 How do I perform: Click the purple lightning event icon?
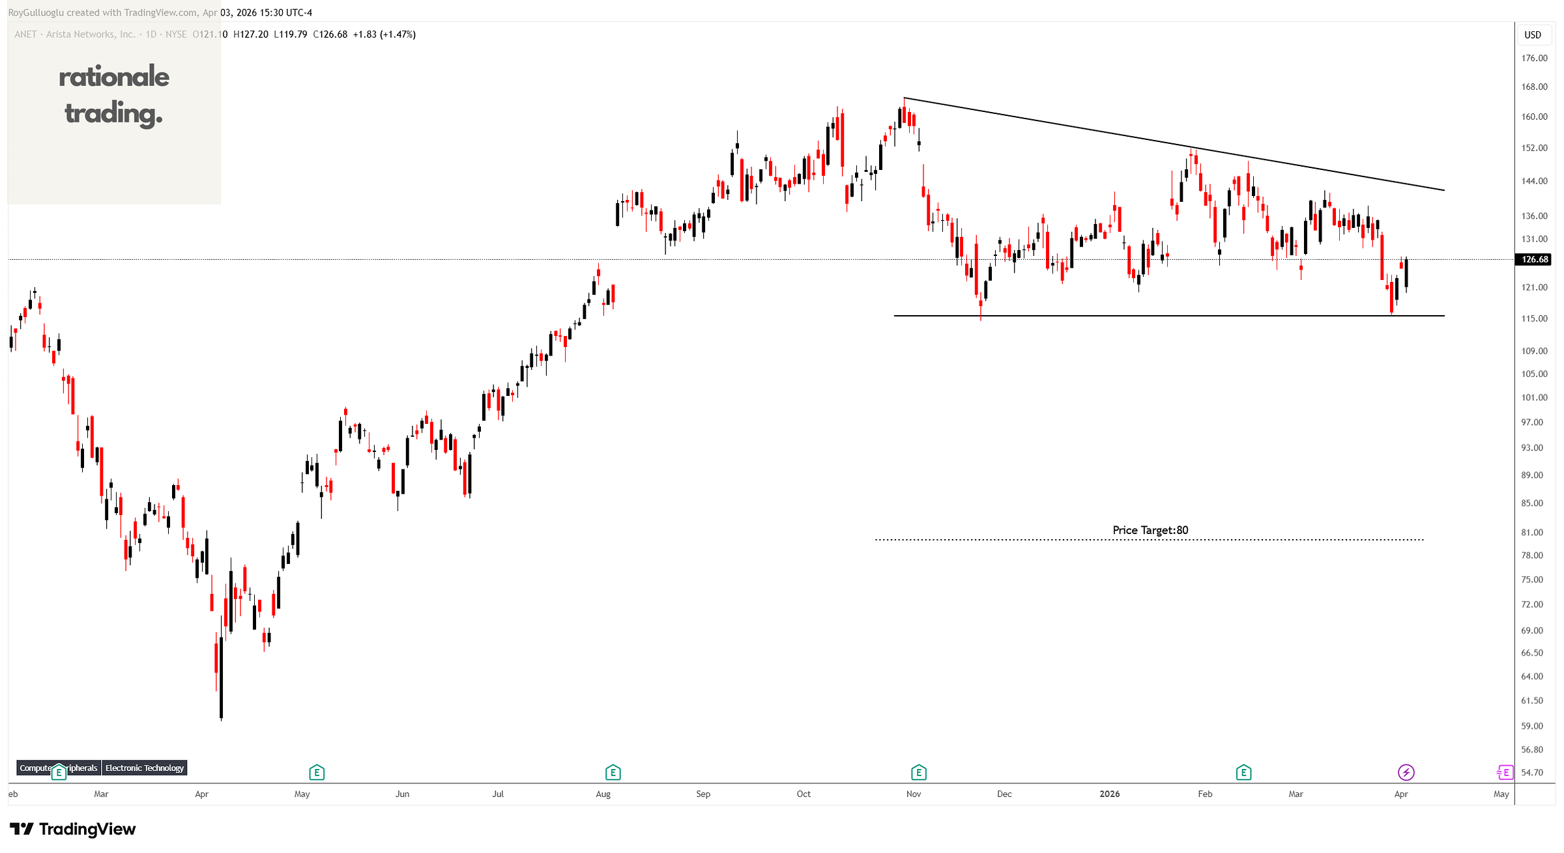[1406, 773]
